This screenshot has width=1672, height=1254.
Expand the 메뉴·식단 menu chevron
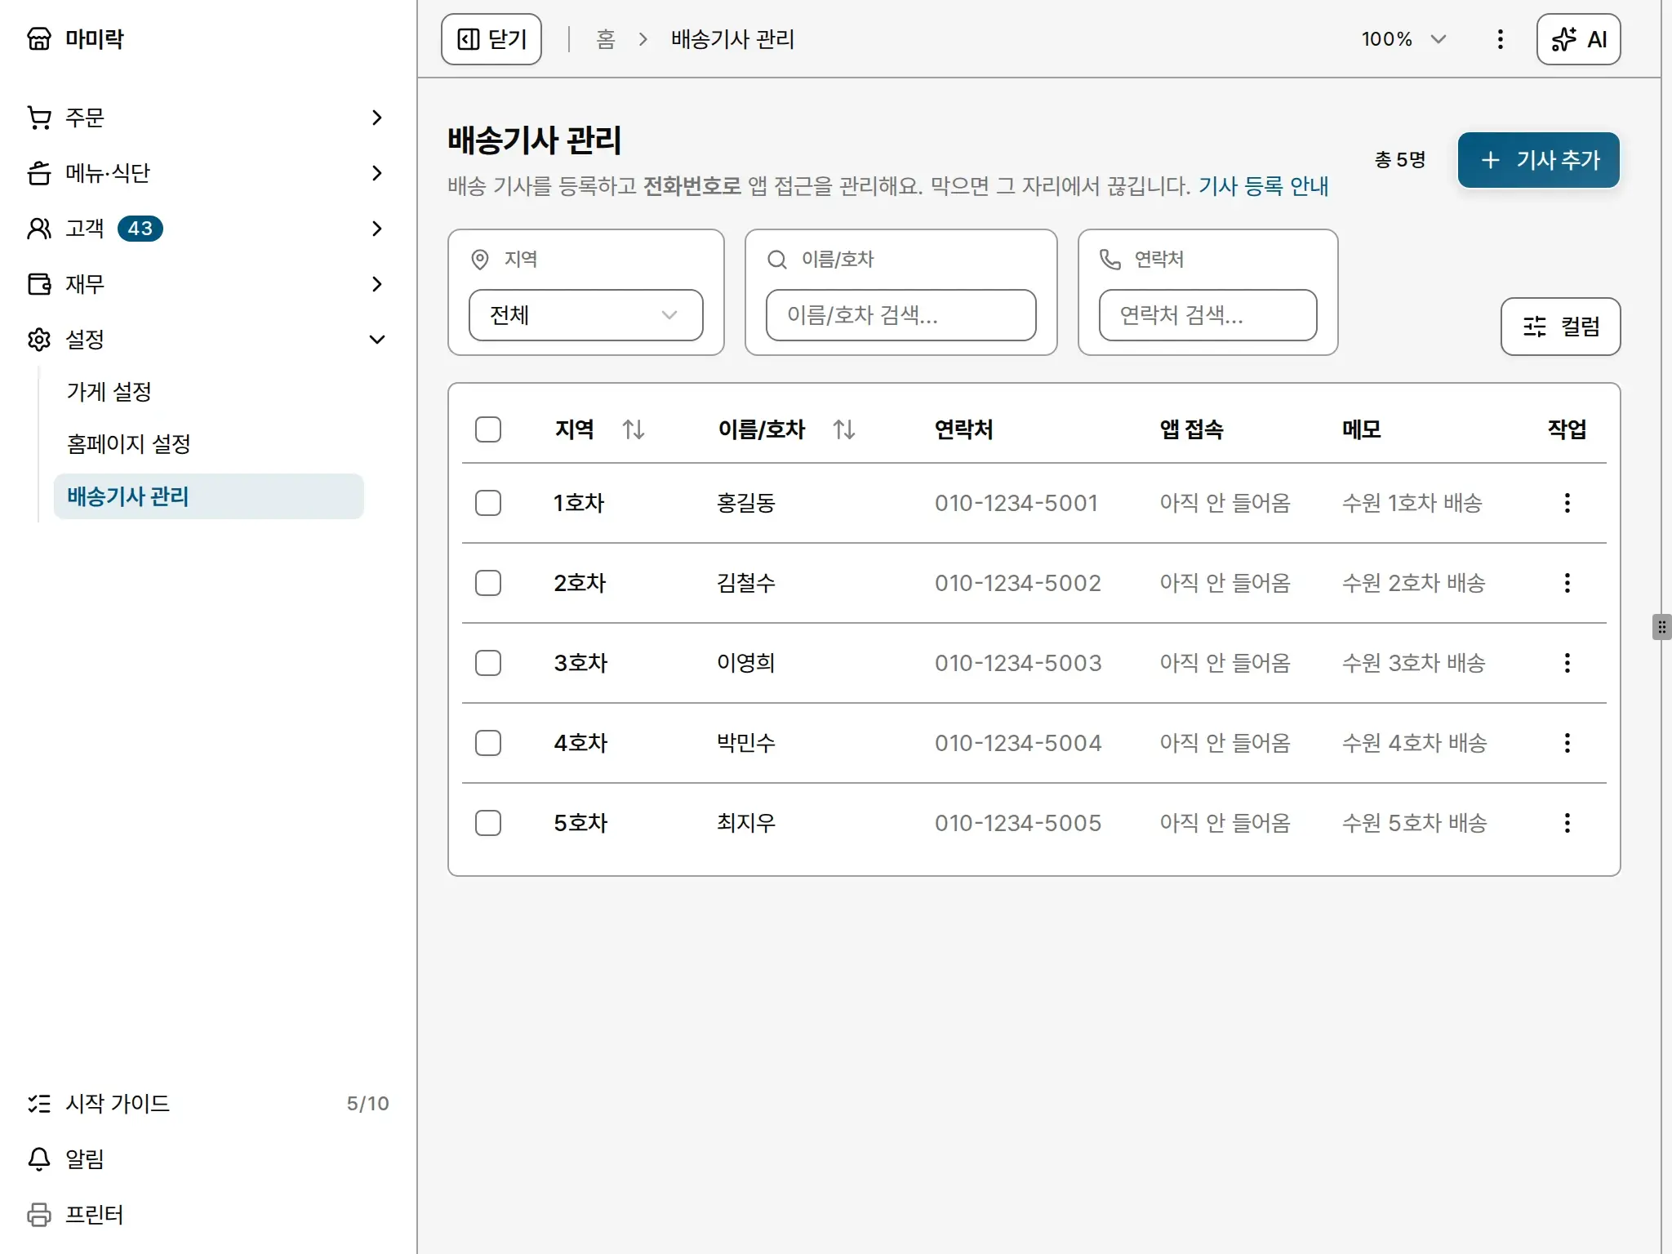[376, 173]
